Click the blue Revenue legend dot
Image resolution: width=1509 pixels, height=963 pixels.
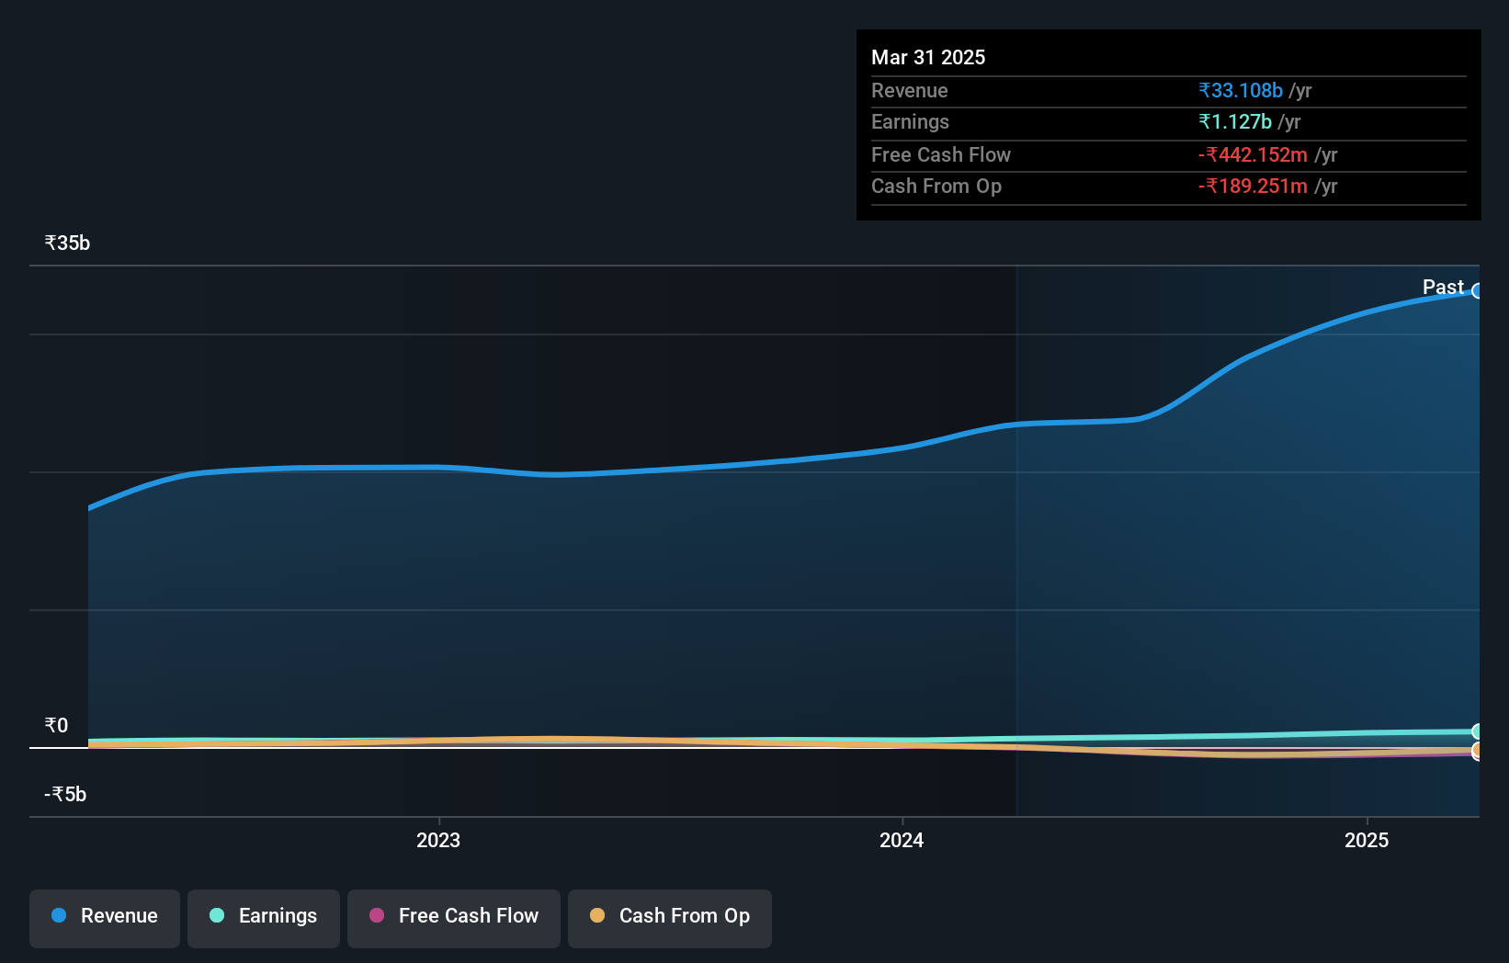coord(59,915)
